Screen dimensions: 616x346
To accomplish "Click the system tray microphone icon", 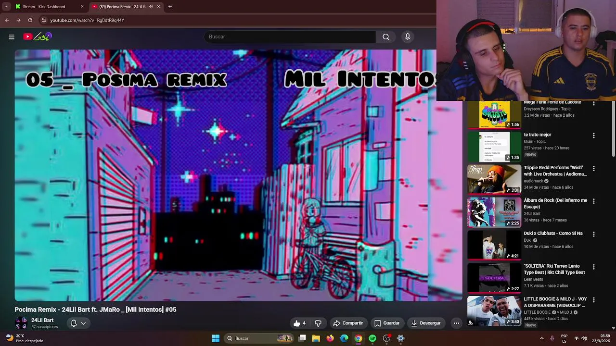I will [552, 338].
